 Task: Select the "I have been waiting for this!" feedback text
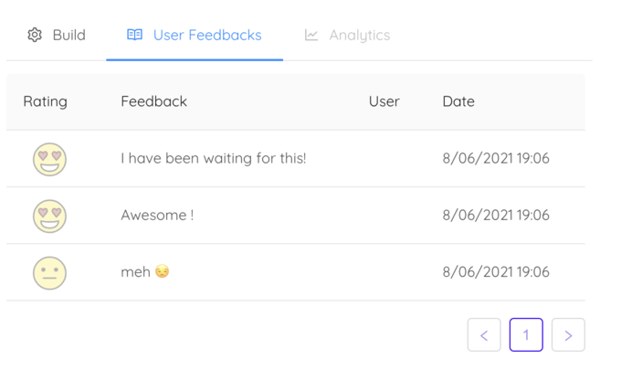[x=214, y=159]
